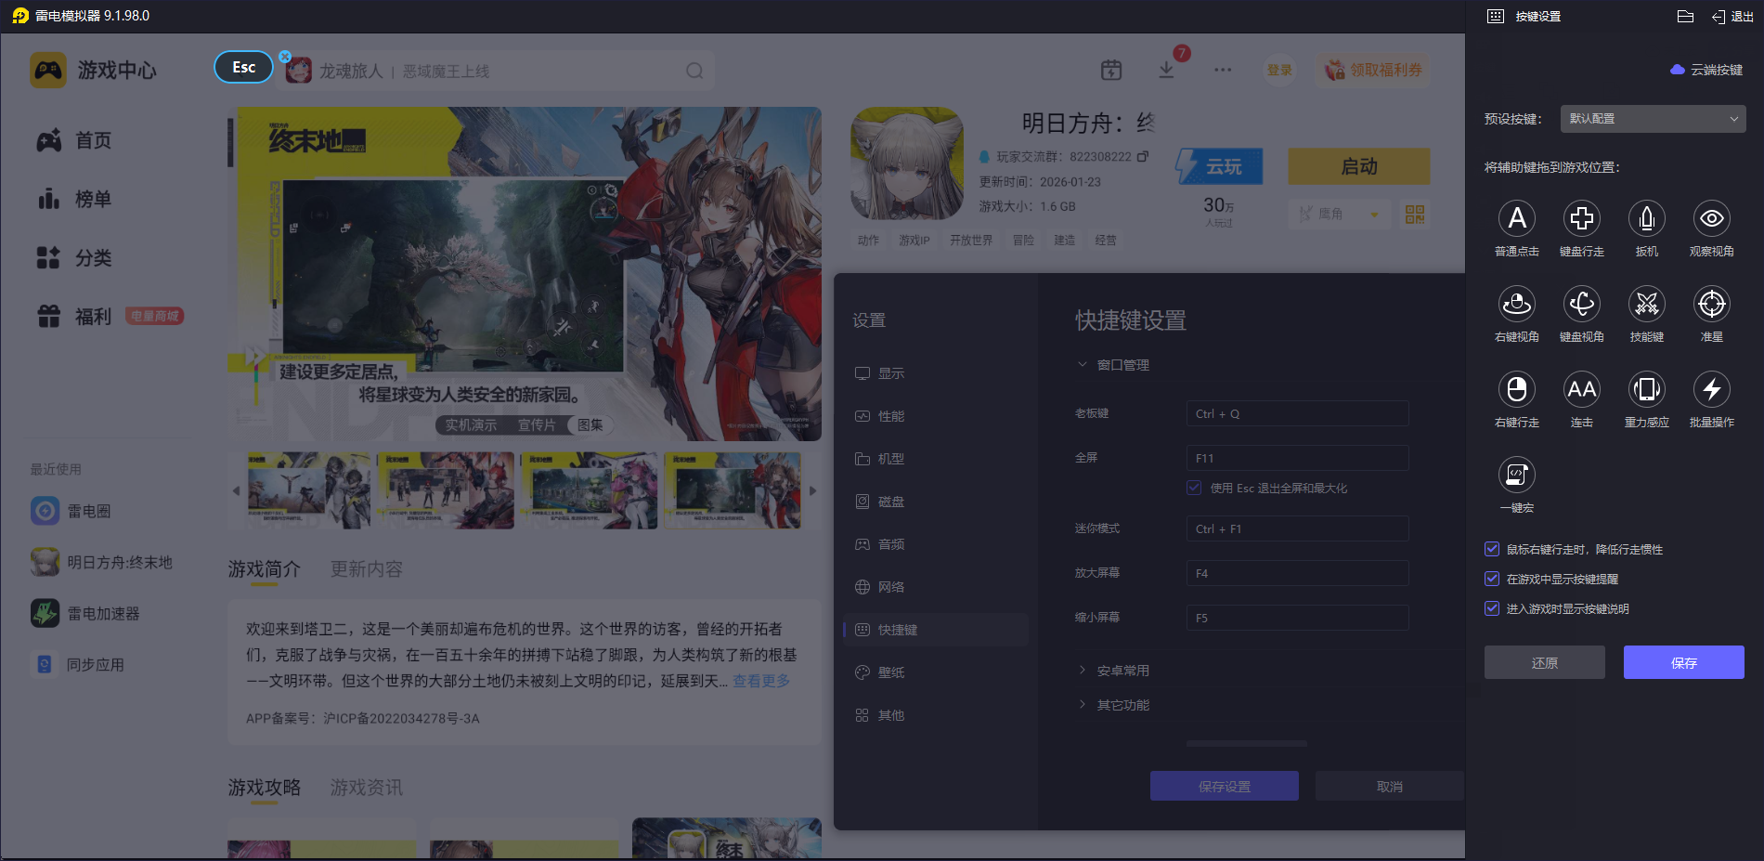This screenshot has height=861, width=1764.
Task: Select the 键盘行走 D-pad key icon
Action: click(x=1582, y=218)
